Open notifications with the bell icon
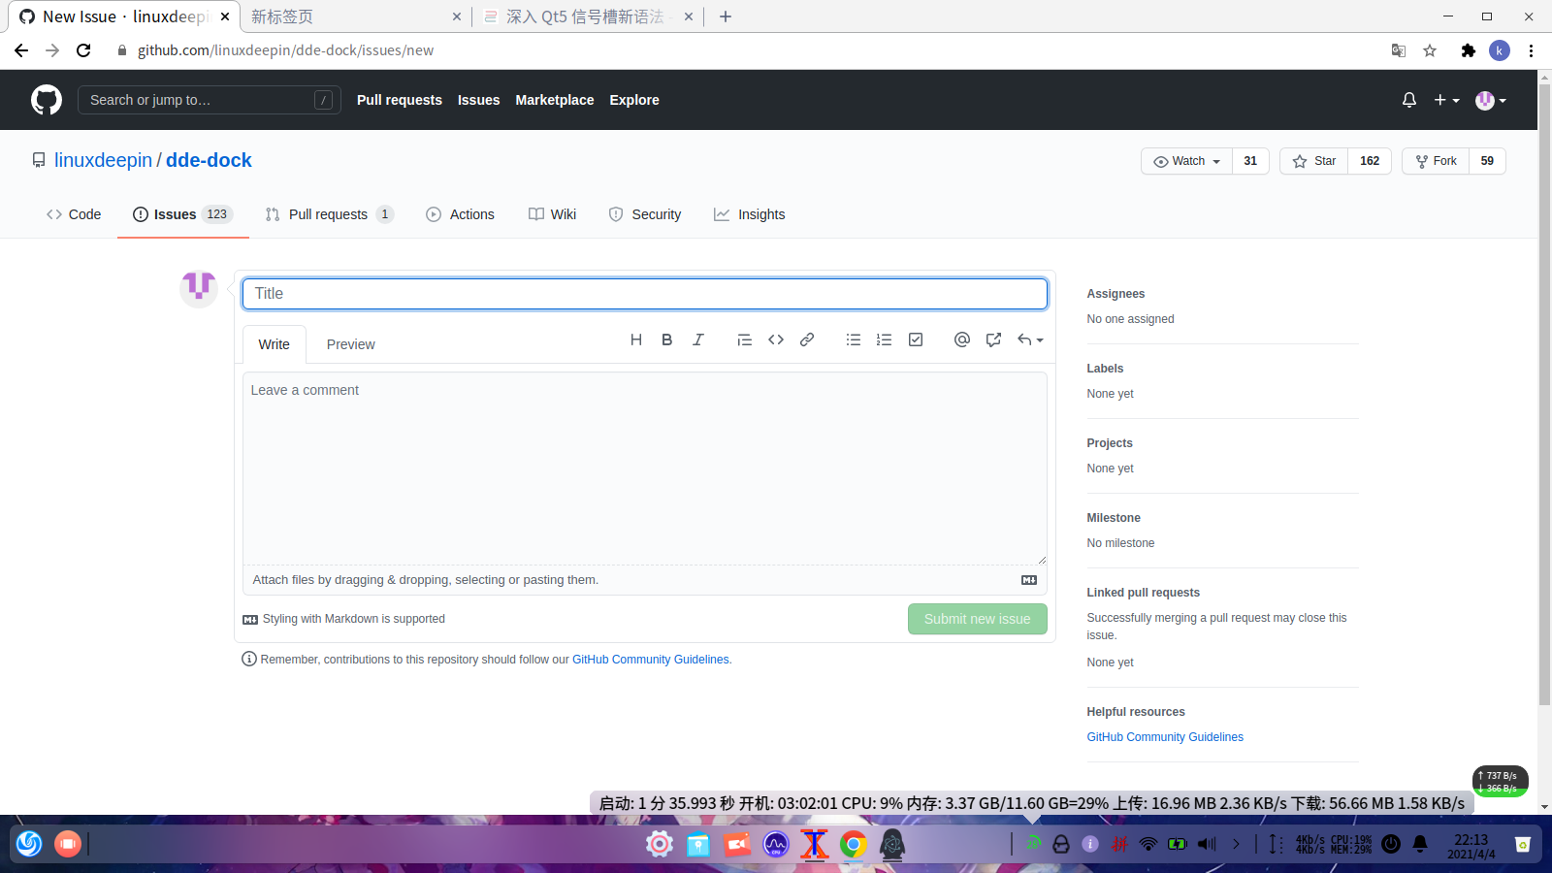The image size is (1552, 873). pos(1409,99)
